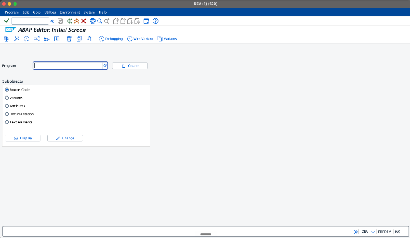Open Help via the question mark icon

(x=156, y=21)
